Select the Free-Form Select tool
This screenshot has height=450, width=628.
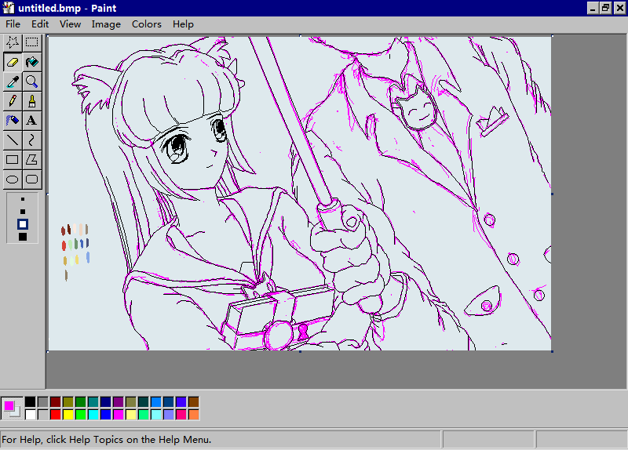pyautogui.click(x=13, y=42)
